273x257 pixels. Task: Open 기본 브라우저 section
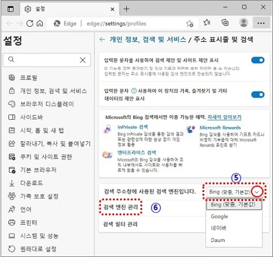point(32,170)
